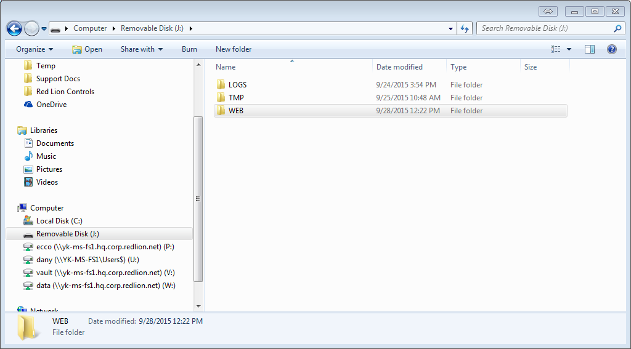The image size is (631, 349).
Task: Click the navigation pane scrollbar thumb
Action: [198, 199]
